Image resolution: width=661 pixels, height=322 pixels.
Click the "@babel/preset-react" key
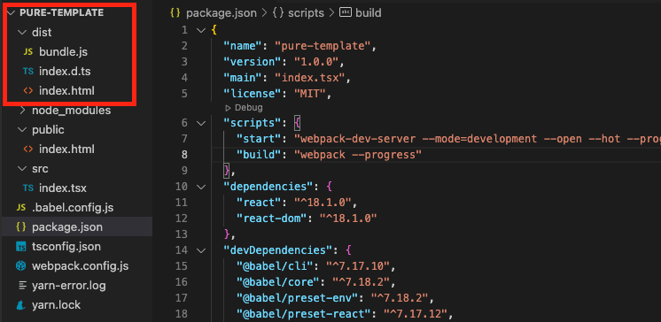[304, 314]
